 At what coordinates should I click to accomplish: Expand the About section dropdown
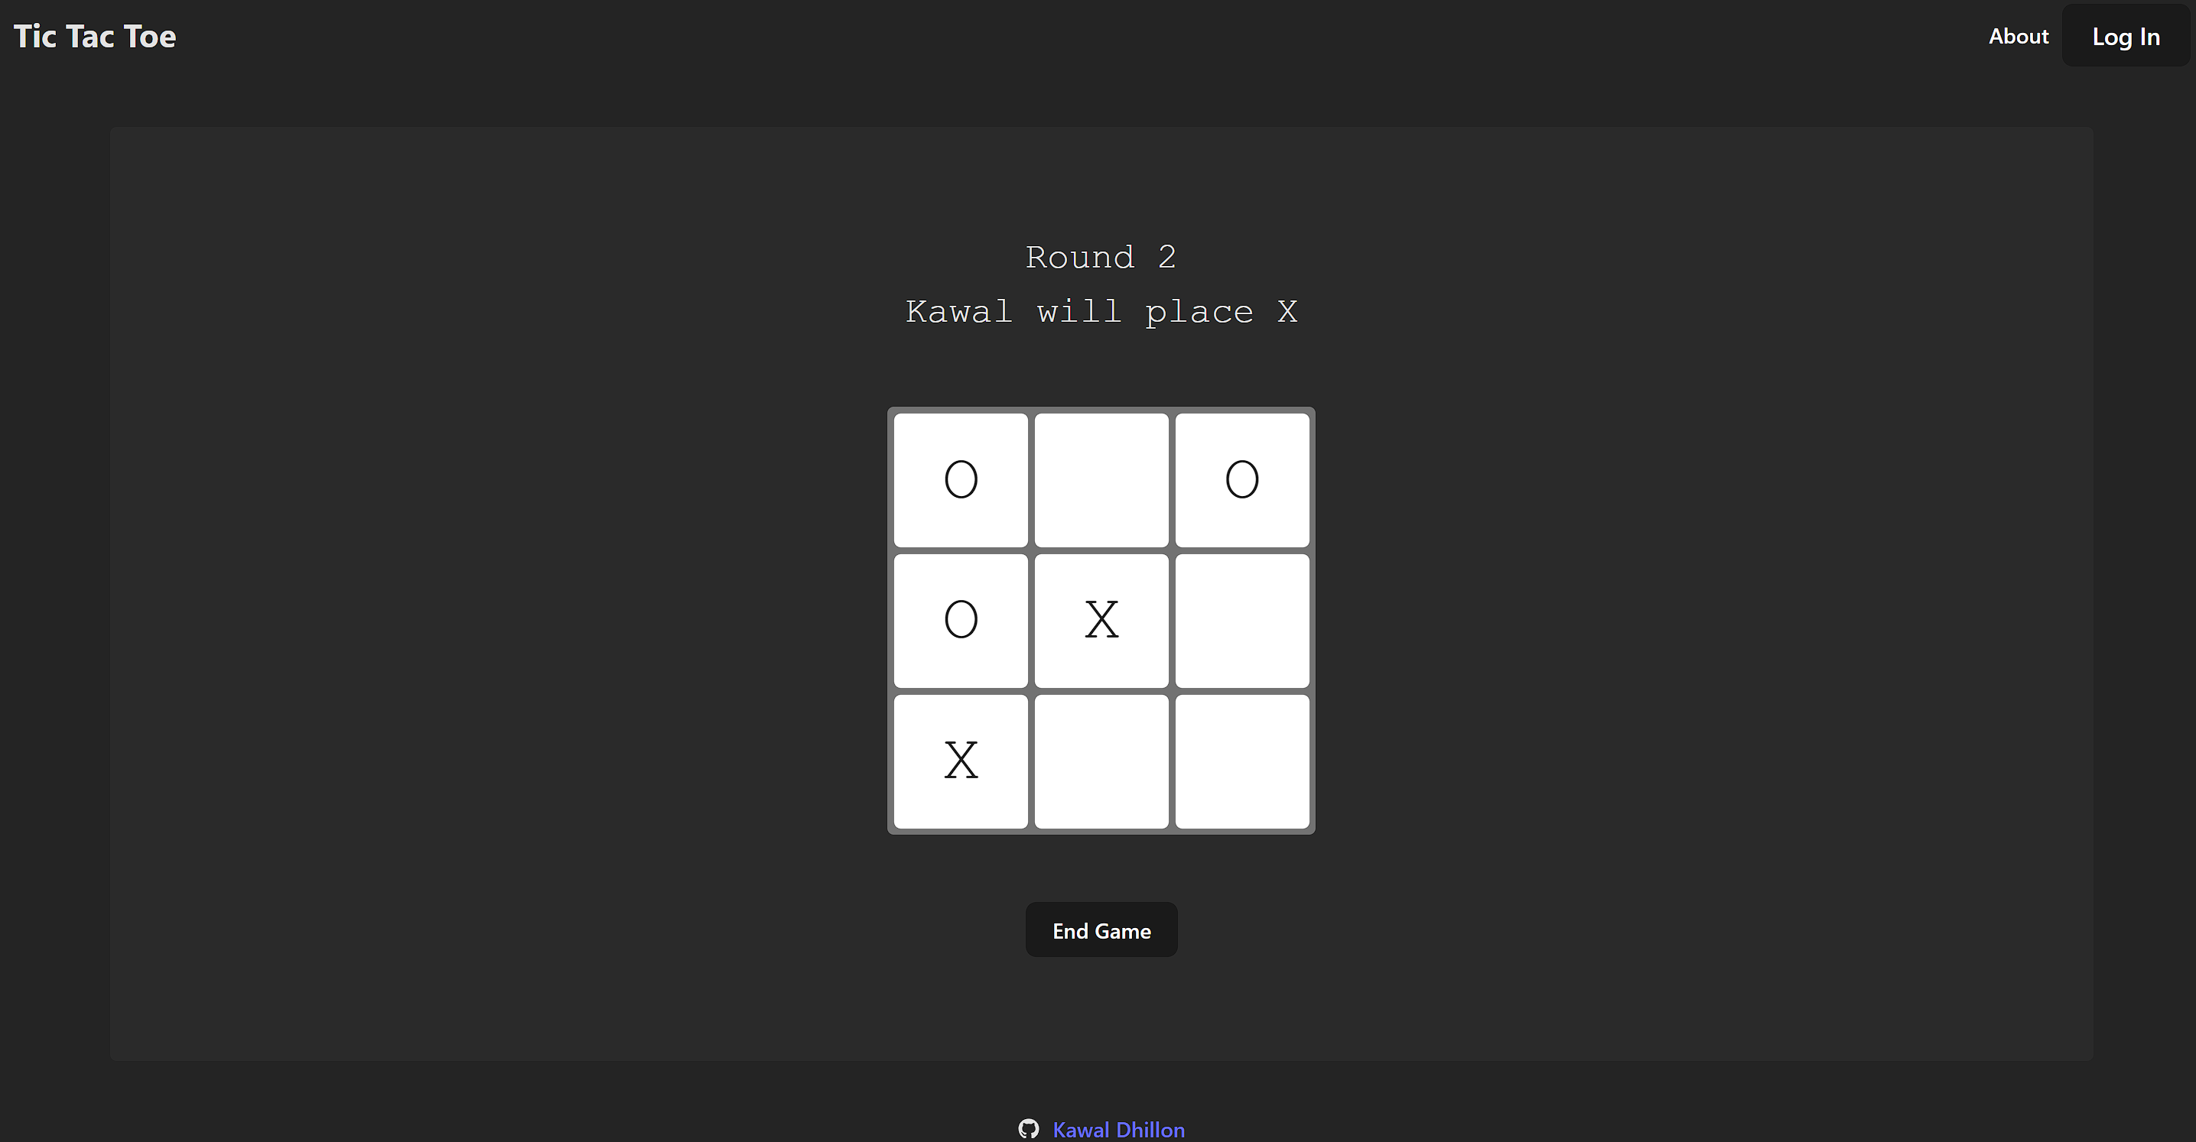(2019, 36)
